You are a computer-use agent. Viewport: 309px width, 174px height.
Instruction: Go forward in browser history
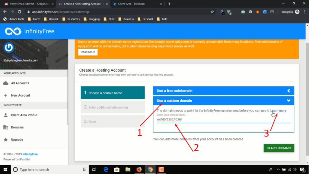tap(12, 12)
